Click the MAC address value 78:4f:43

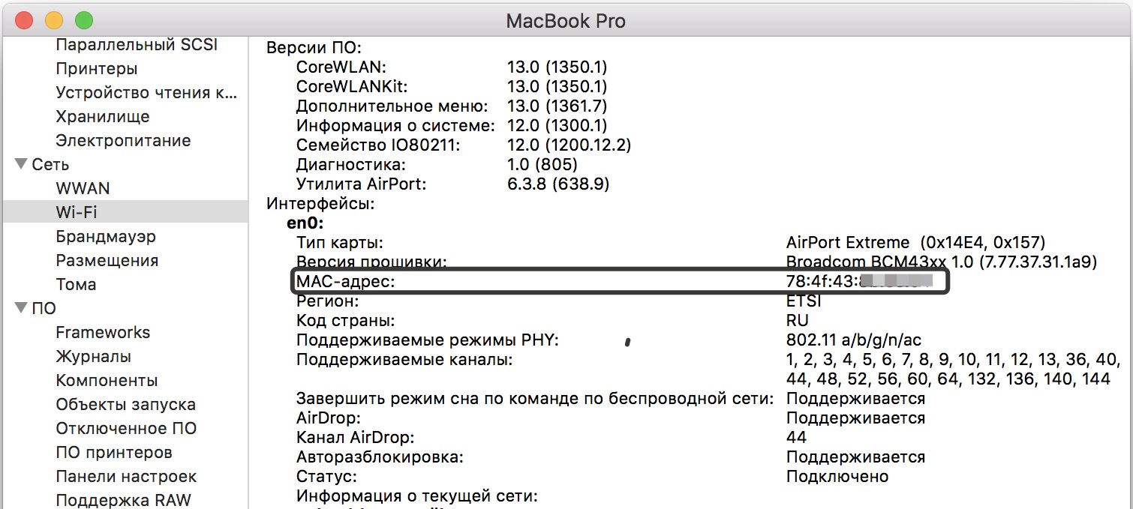pyautogui.click(x=822, y=281)
